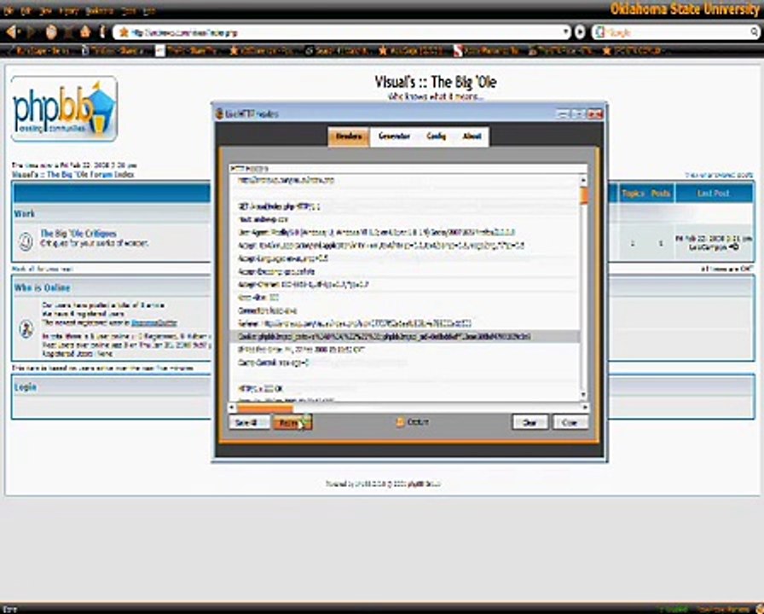
Task: Reload the page from the browser toolbar
Action: [50, 32]
